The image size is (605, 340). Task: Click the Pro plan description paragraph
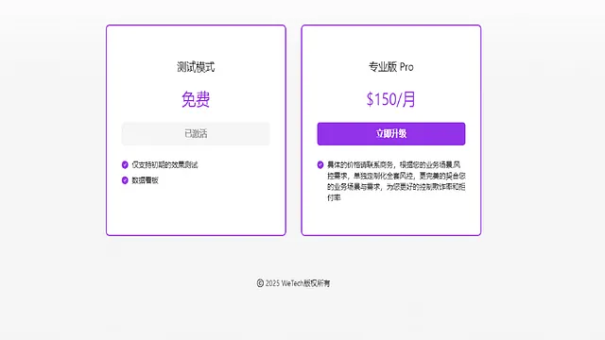click(396, 181)
